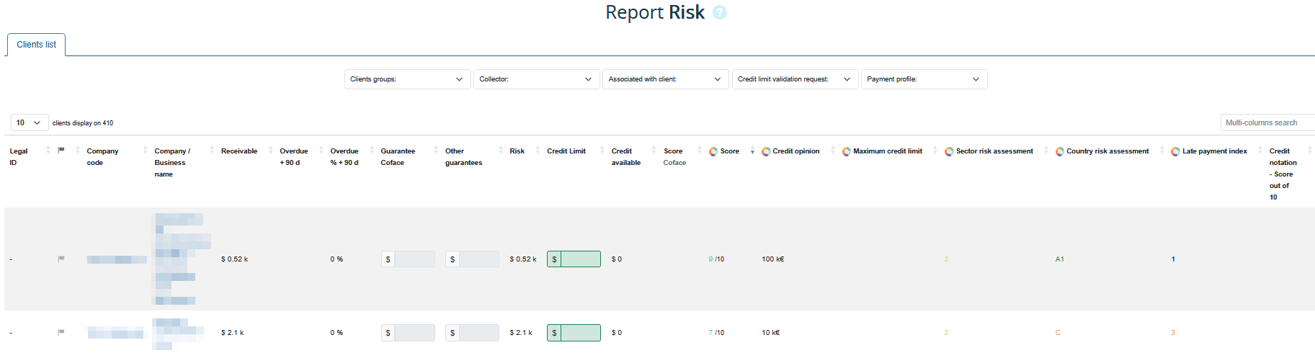This screenshot has width=1315, height=353.
Task: Click the logo icon next to Sector risk assessment
Action: (949, 151)
